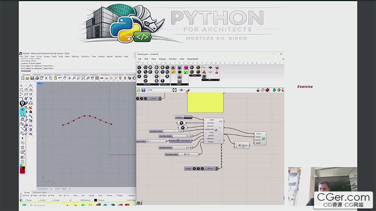Activate the Pan hand tool
The width and height of the screenshot is (376, 211).
(x=65, y=78)
